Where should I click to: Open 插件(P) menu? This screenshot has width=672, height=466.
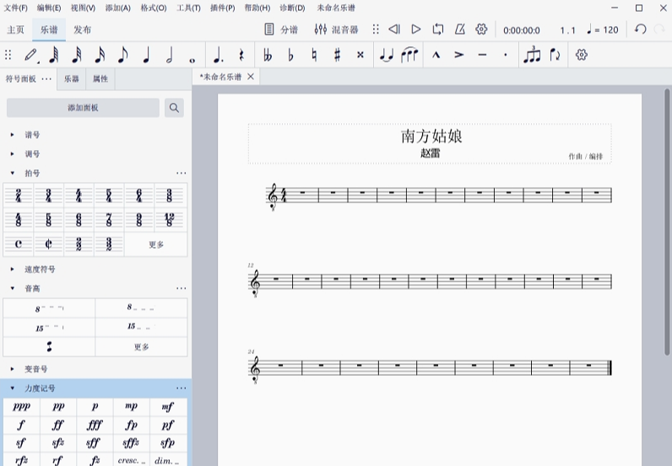tap(222, 8)
